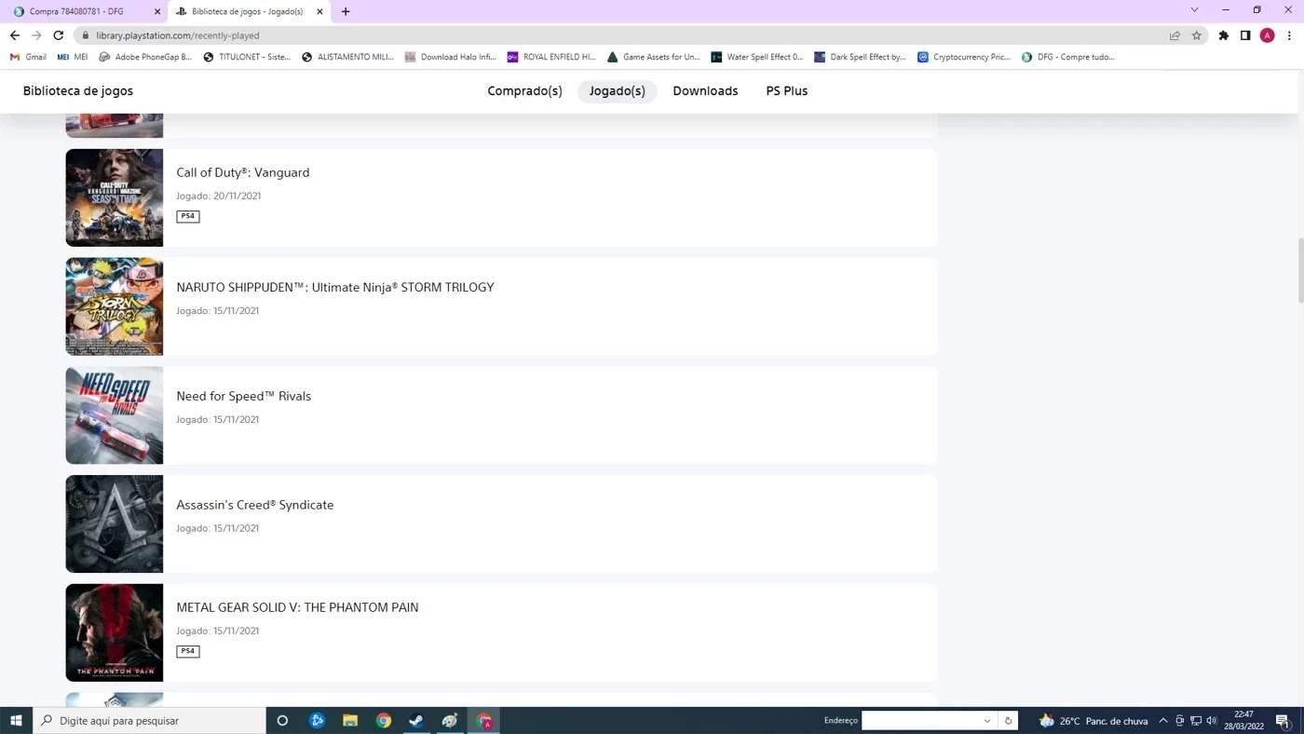
Task: Open the weather widget showing 26°C
Action: [1093, 721]
